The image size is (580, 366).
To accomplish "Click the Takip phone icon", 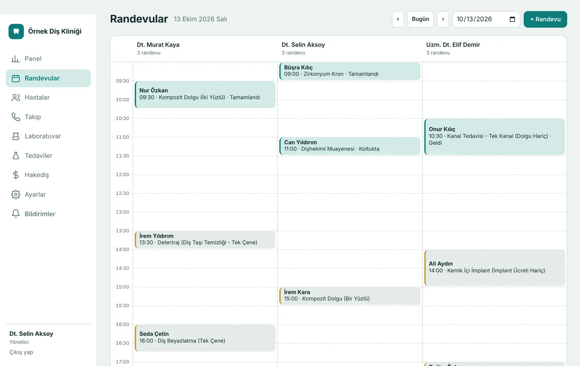I will [x=16, y=117].
